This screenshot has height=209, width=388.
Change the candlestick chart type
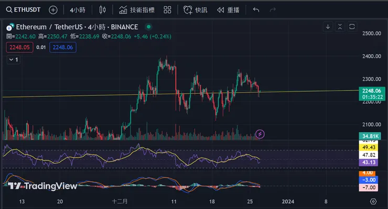[x=102, y=10]
